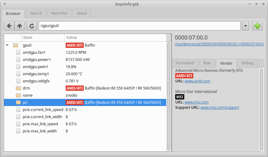Click the Value column header
The width and height of the screenshot is (268, 157).
pos(115,38)
